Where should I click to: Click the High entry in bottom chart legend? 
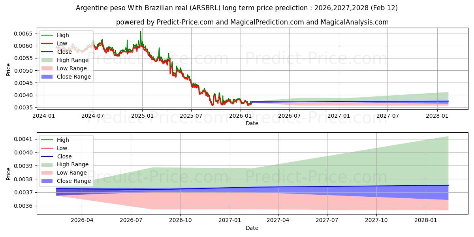(63, 140)
